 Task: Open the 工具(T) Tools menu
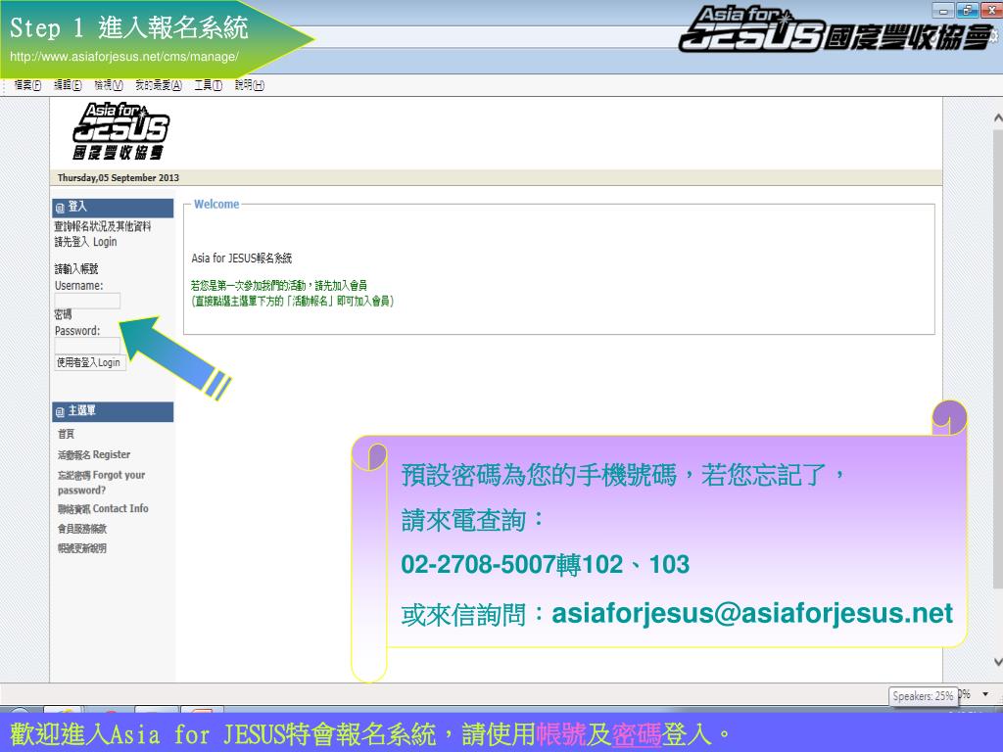[208, 85]
